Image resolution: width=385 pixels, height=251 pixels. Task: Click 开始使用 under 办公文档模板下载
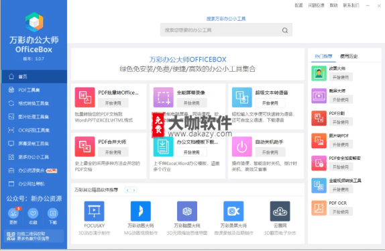[x=192, y=152]
